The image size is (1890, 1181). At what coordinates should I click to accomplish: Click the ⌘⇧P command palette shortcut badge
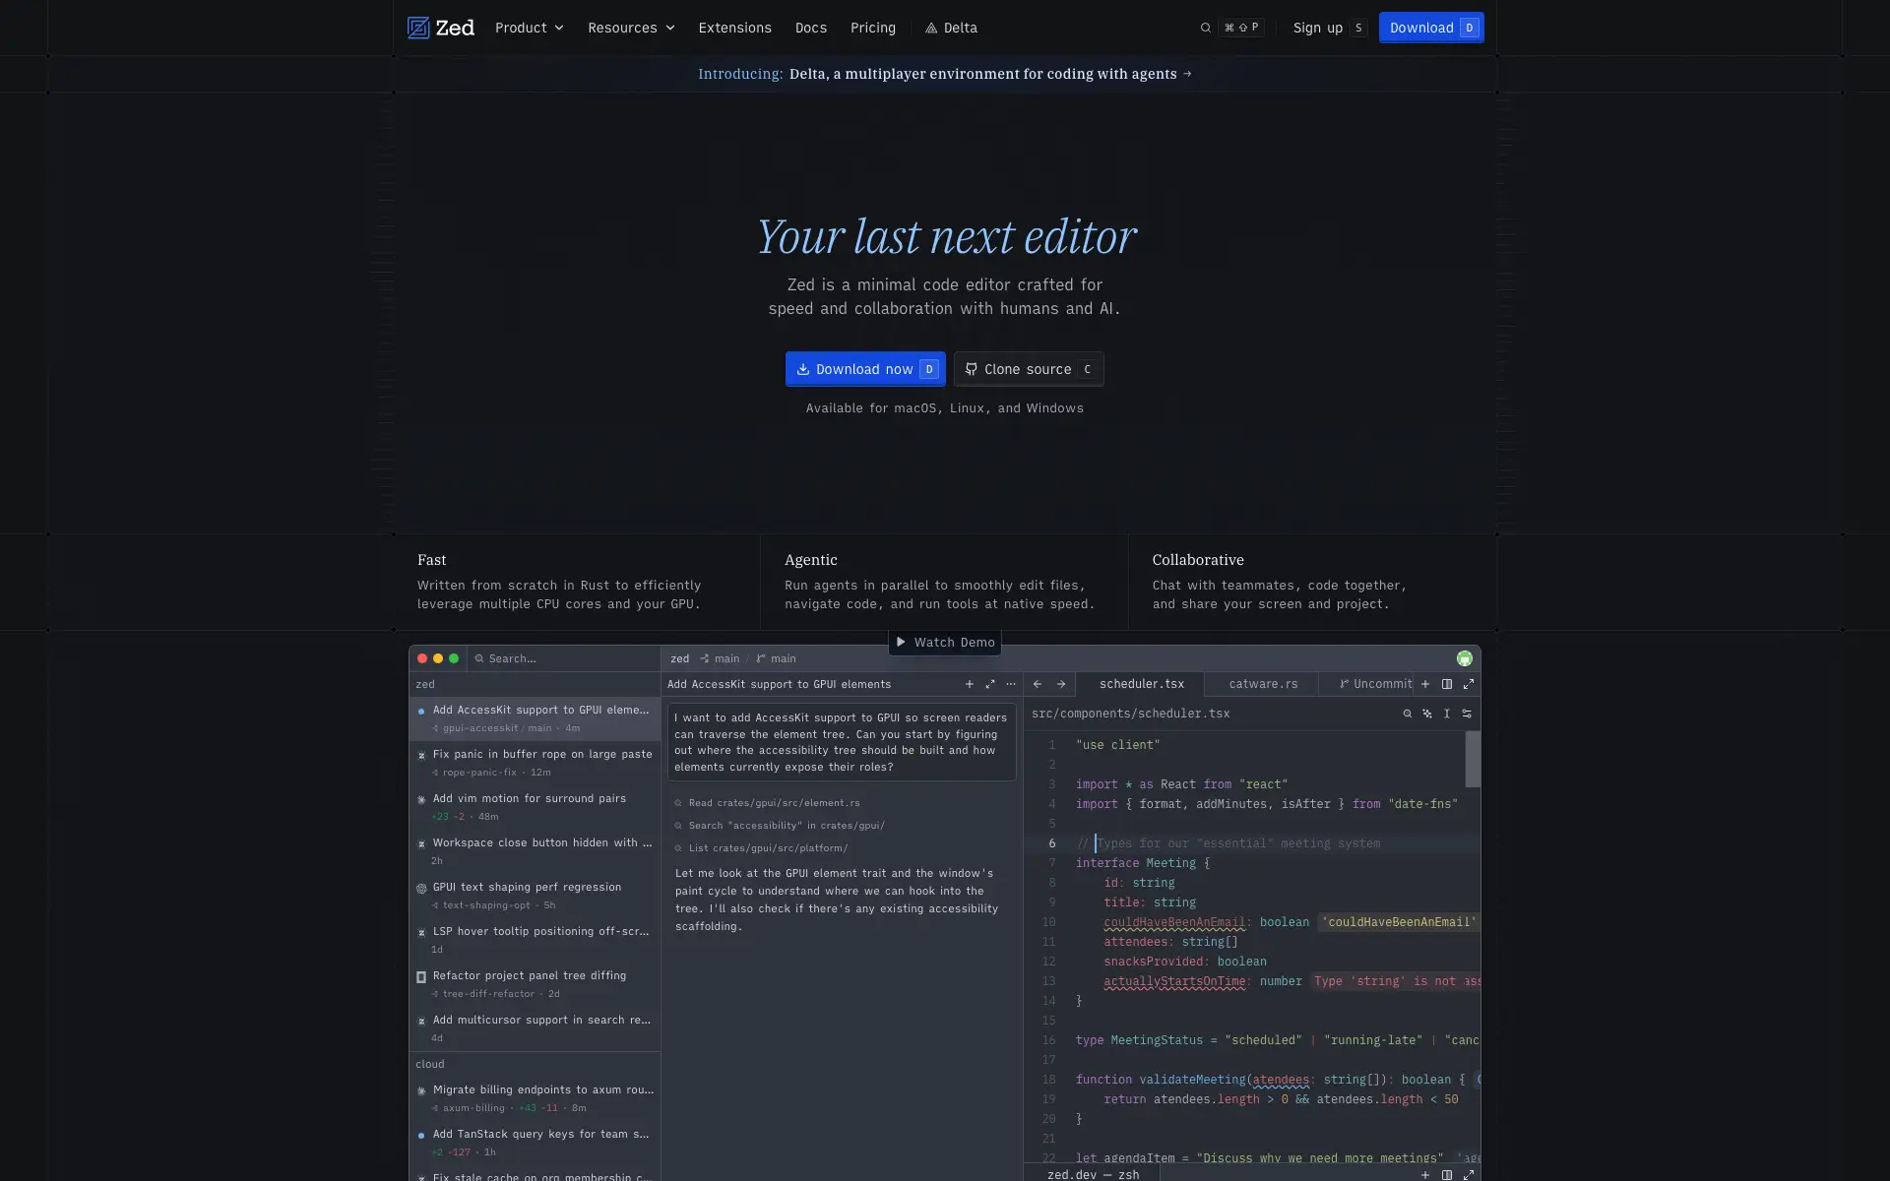pos(1241,28)
